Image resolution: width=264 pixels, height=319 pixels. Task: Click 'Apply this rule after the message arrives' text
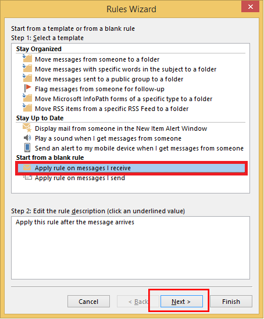coord(75,222)
